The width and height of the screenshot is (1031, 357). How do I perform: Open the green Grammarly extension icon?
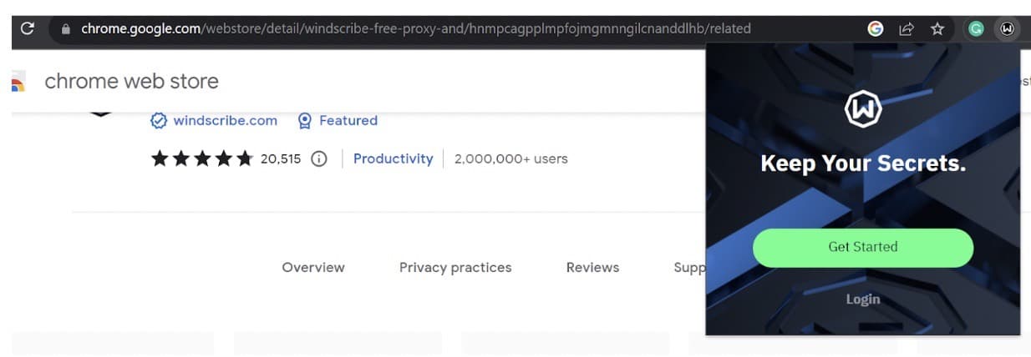(976, 29)
